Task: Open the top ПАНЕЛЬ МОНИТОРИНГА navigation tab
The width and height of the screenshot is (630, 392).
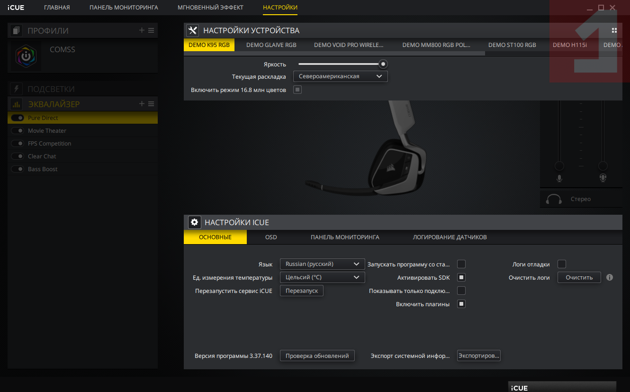Action: pyautogui.click(x=124, y=8)
